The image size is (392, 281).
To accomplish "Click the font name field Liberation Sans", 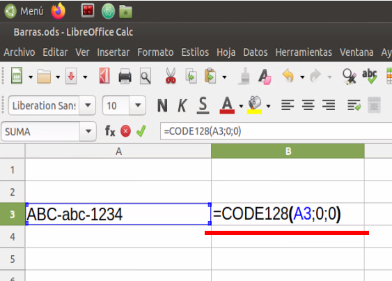I will point(44,106).
